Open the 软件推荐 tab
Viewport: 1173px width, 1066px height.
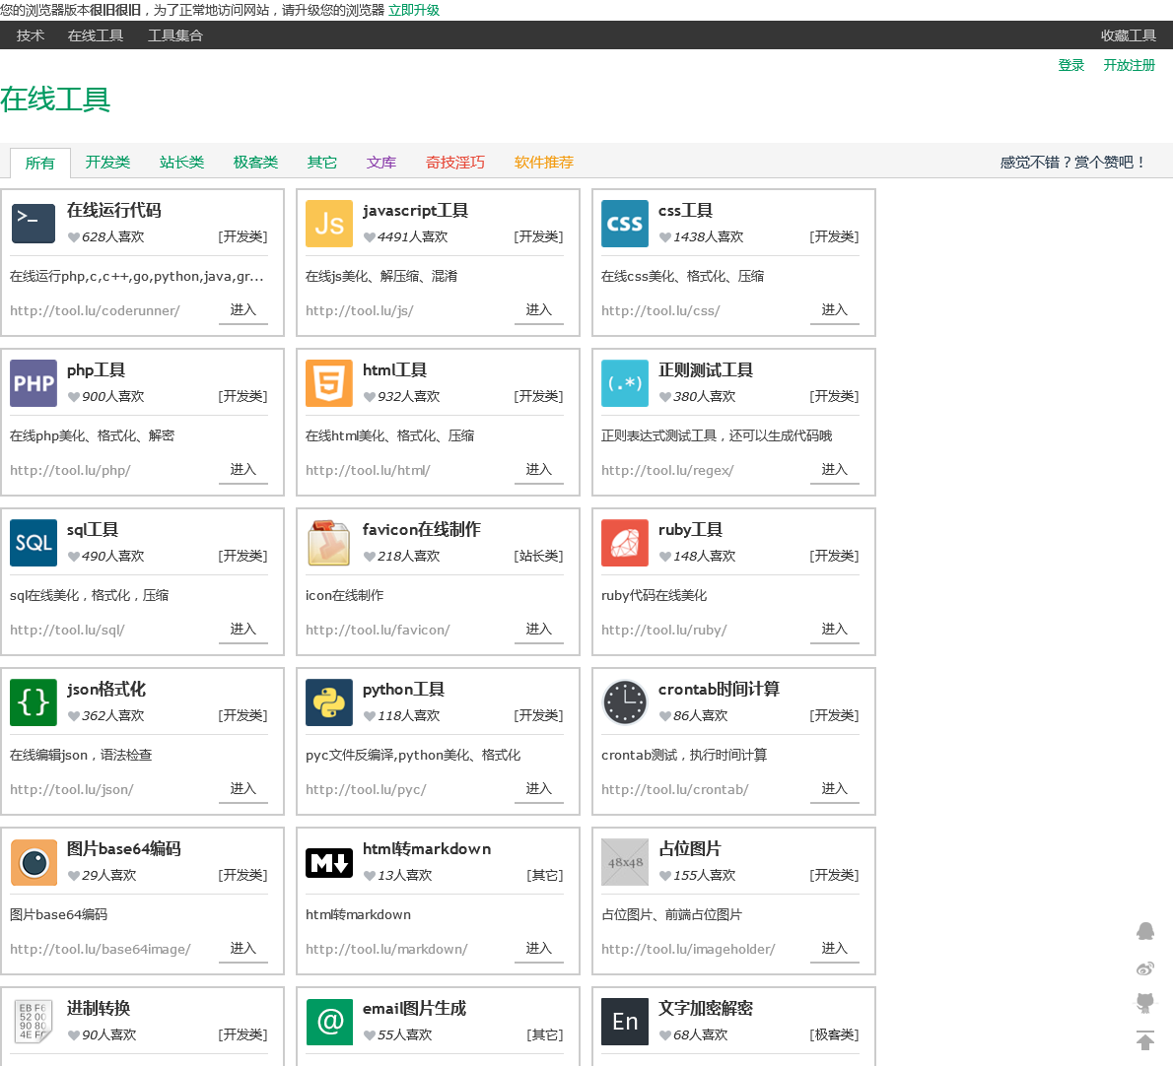point(544,163)
